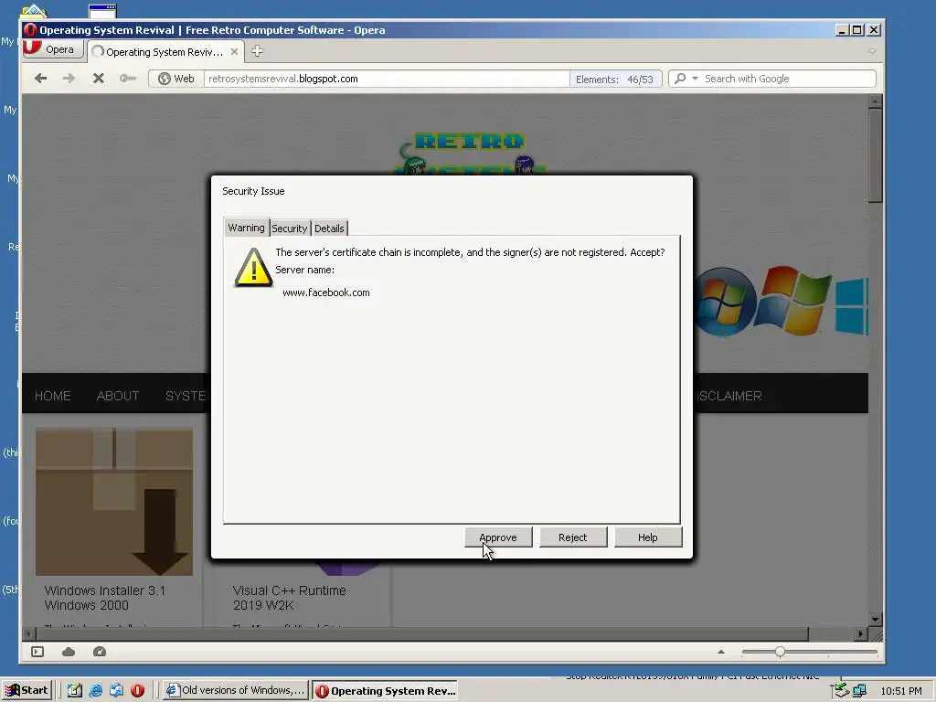936x702 pixels.
Task: Switch to the Warning tab
Action: pyautogui.click(x=246, y=228)
